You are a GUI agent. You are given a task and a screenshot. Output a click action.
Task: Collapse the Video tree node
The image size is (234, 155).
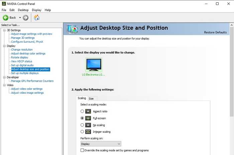(x=4, y=85)
